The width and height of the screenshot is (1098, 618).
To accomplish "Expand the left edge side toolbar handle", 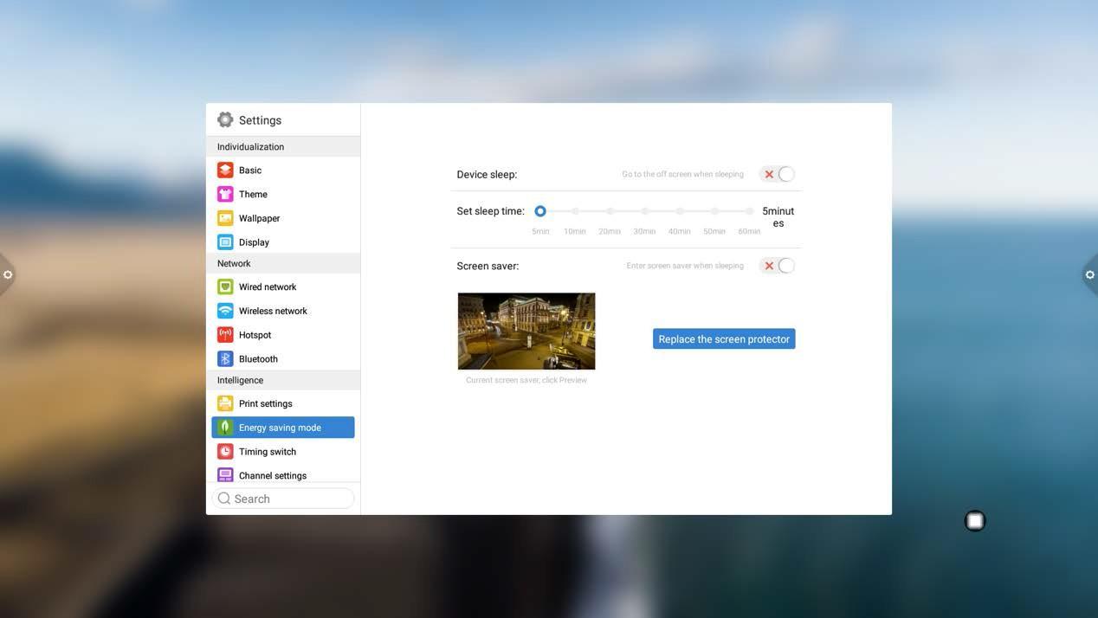I will pos(7,274).
